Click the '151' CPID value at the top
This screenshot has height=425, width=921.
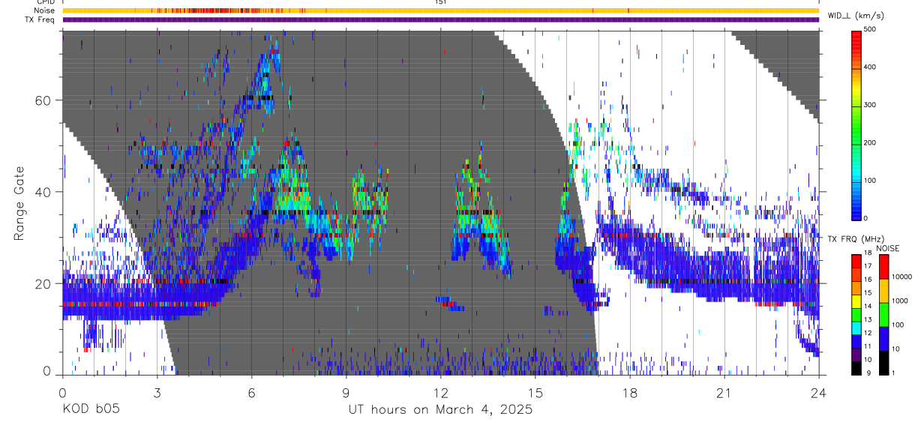(440, 3)
